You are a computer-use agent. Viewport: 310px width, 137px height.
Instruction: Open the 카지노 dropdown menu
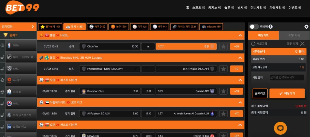point(214,8)
